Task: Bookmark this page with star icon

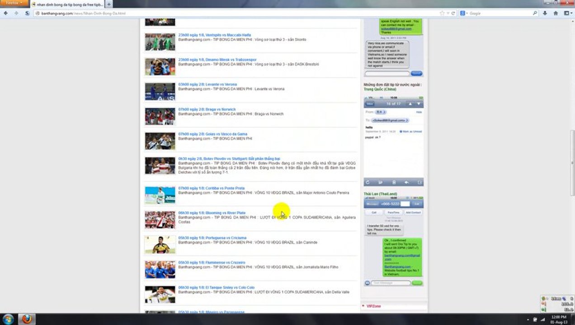Action: point(442,13)
